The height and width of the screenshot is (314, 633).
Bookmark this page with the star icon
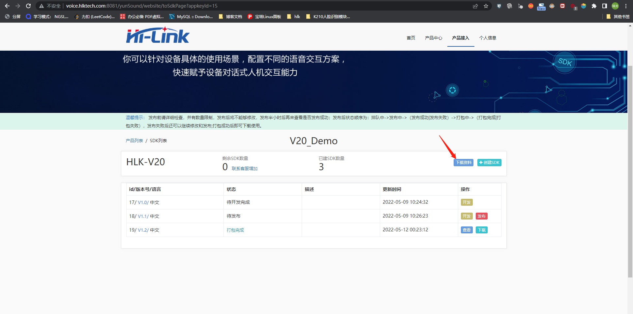pos(486,6)
